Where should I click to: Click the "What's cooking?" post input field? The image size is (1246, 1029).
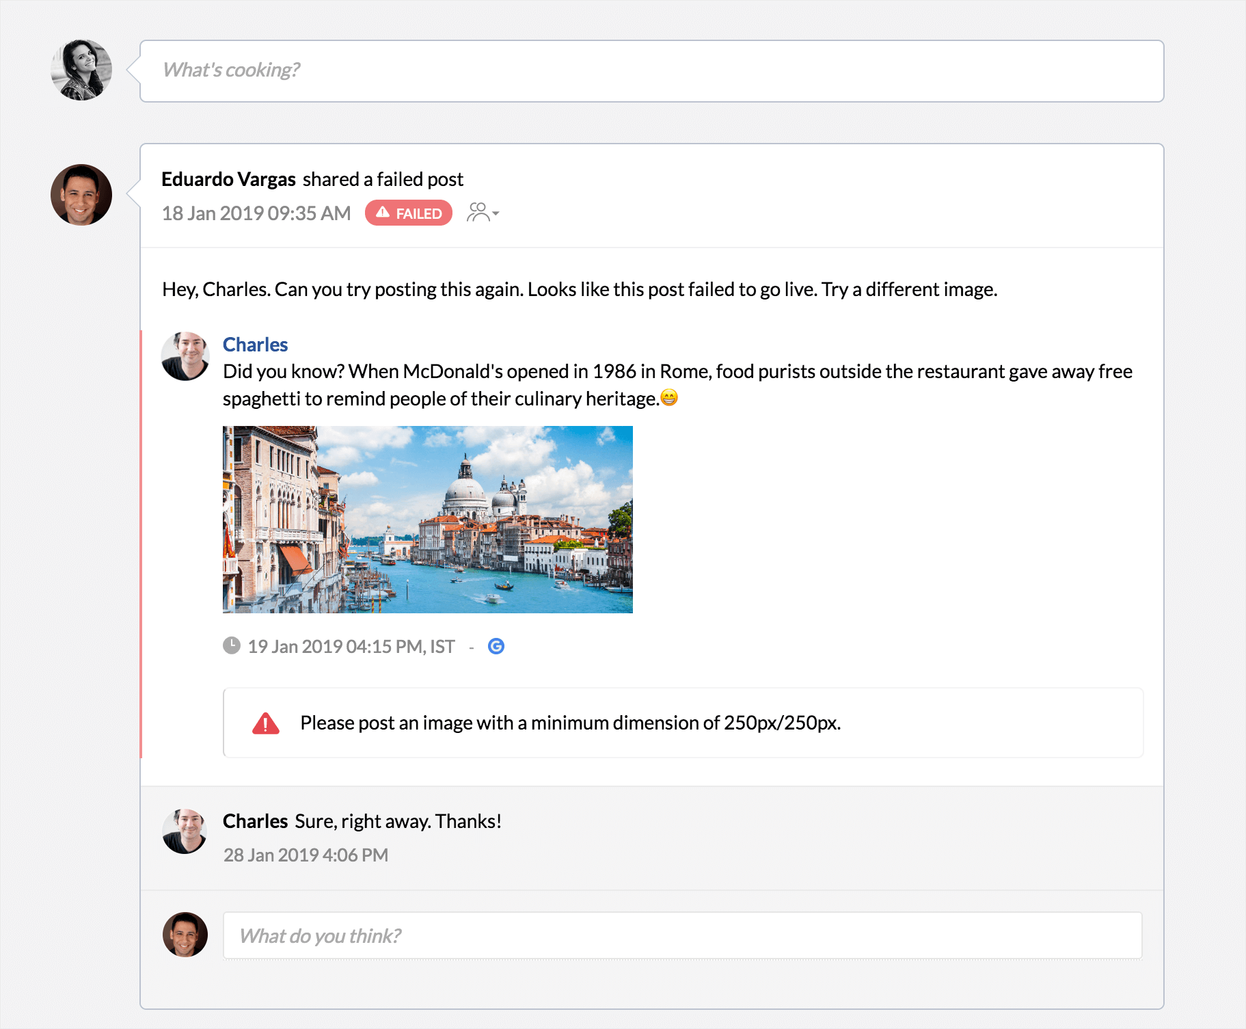click(651, 71)
